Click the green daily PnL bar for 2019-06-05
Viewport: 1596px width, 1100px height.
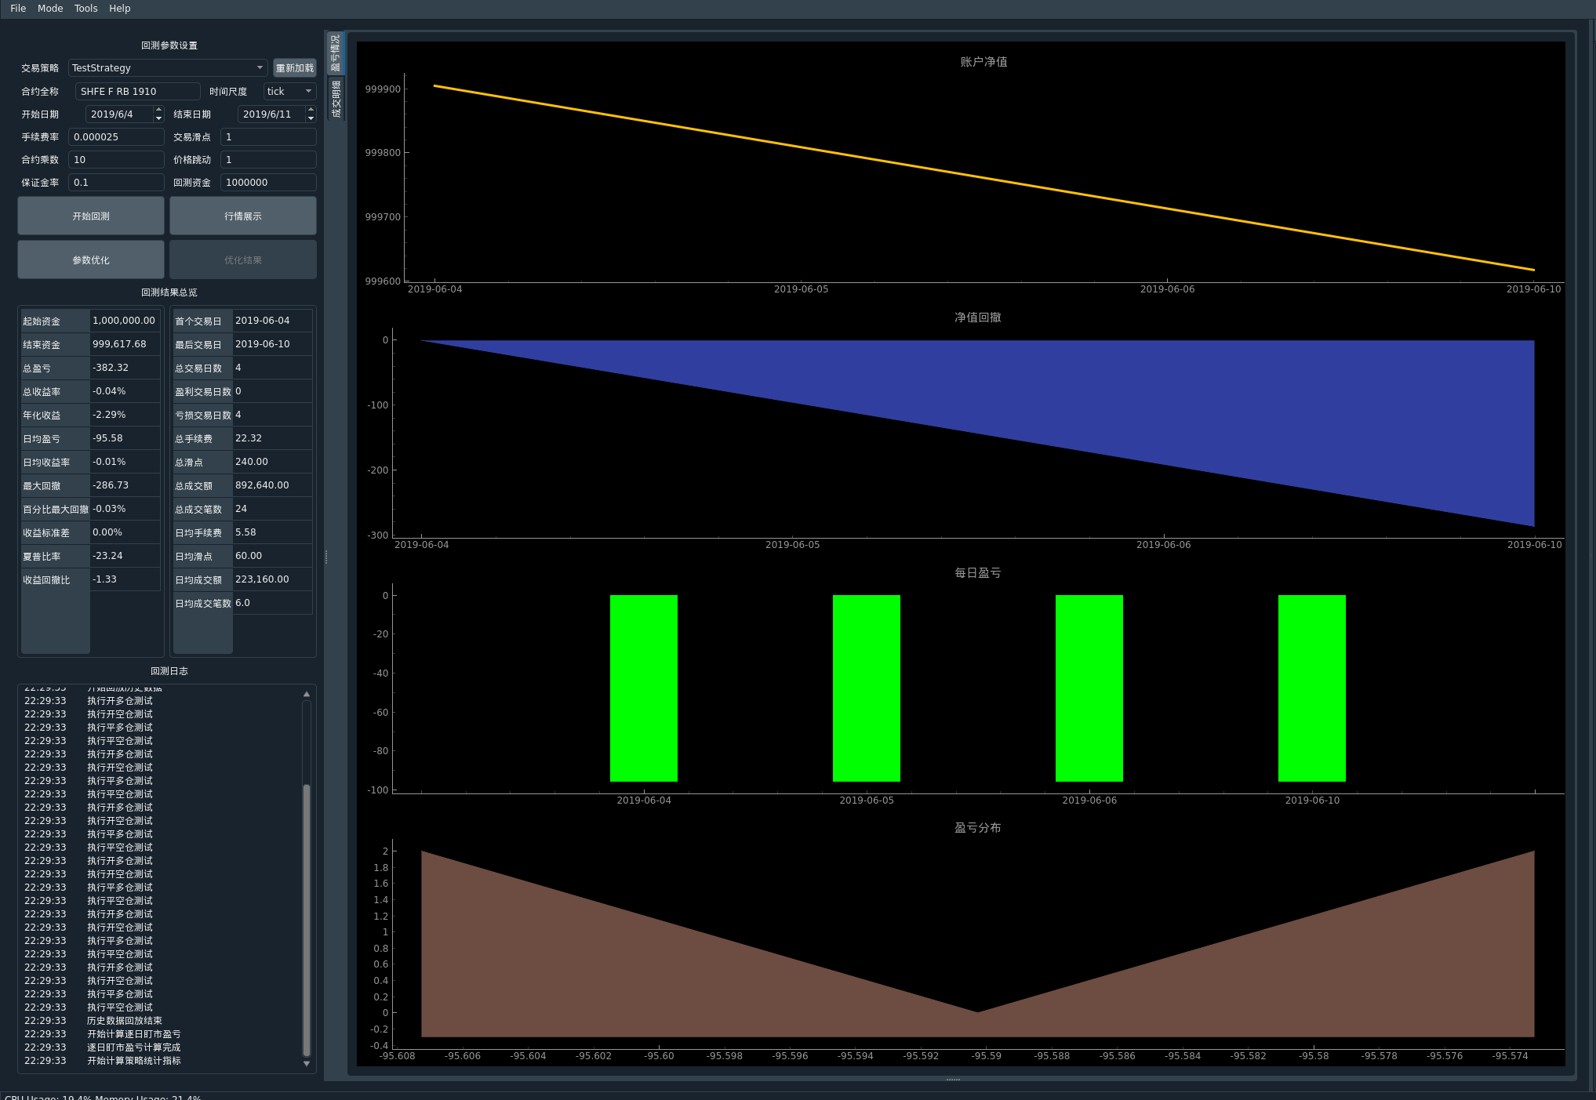867,688
